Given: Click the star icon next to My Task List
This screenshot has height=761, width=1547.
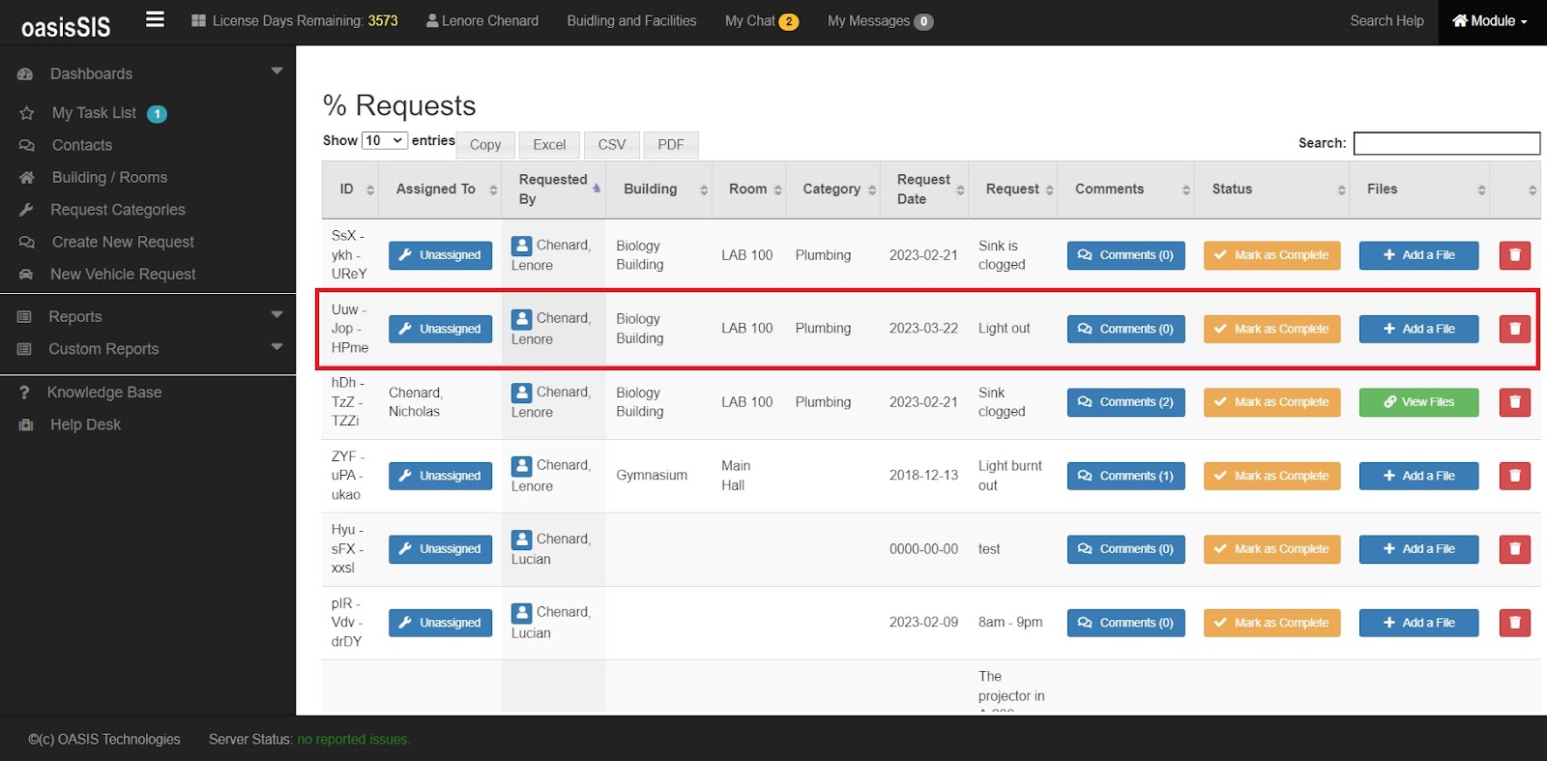Looking at the screenshot, I should (x=27, y=113).
